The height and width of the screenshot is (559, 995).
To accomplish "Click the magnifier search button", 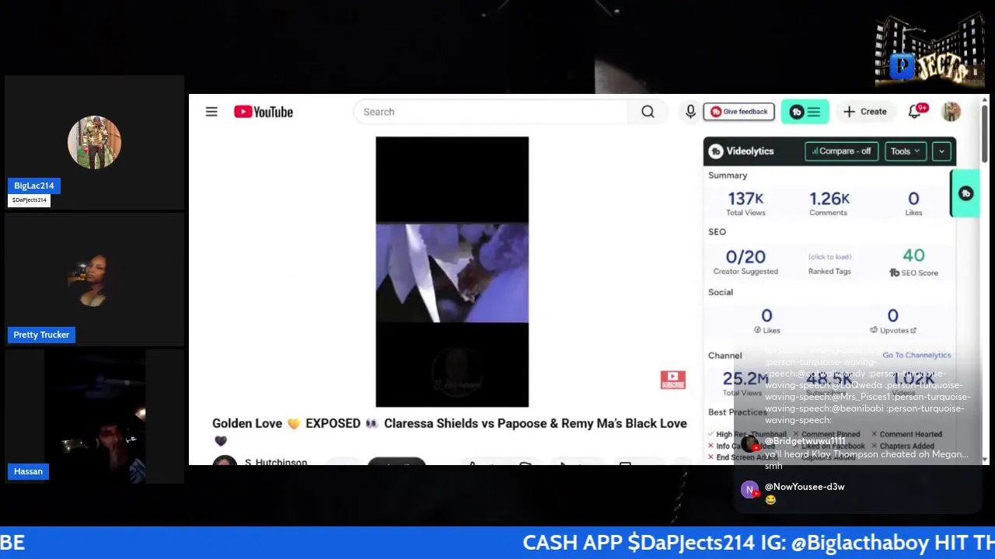I will click(x=648, y=112).
